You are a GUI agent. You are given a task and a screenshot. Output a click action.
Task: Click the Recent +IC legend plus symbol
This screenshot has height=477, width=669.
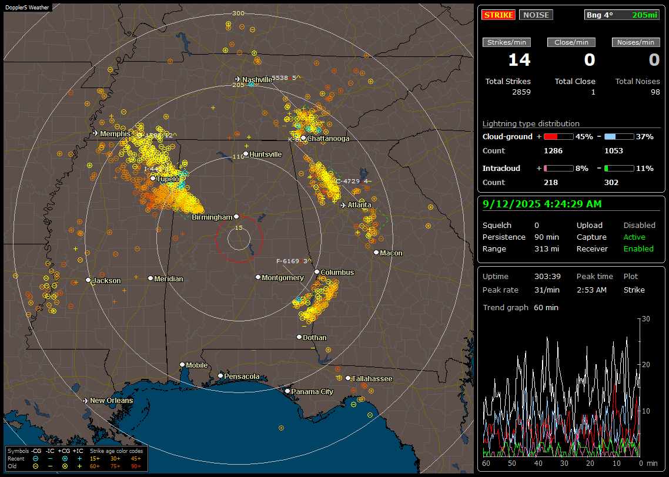tap(79, 459)
